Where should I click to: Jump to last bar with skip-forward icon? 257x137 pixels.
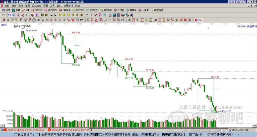[46, 15]
